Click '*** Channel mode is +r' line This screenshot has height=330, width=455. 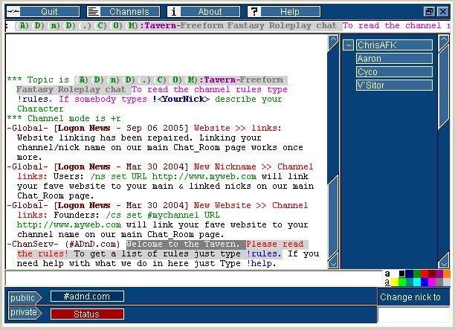[64, 118]
